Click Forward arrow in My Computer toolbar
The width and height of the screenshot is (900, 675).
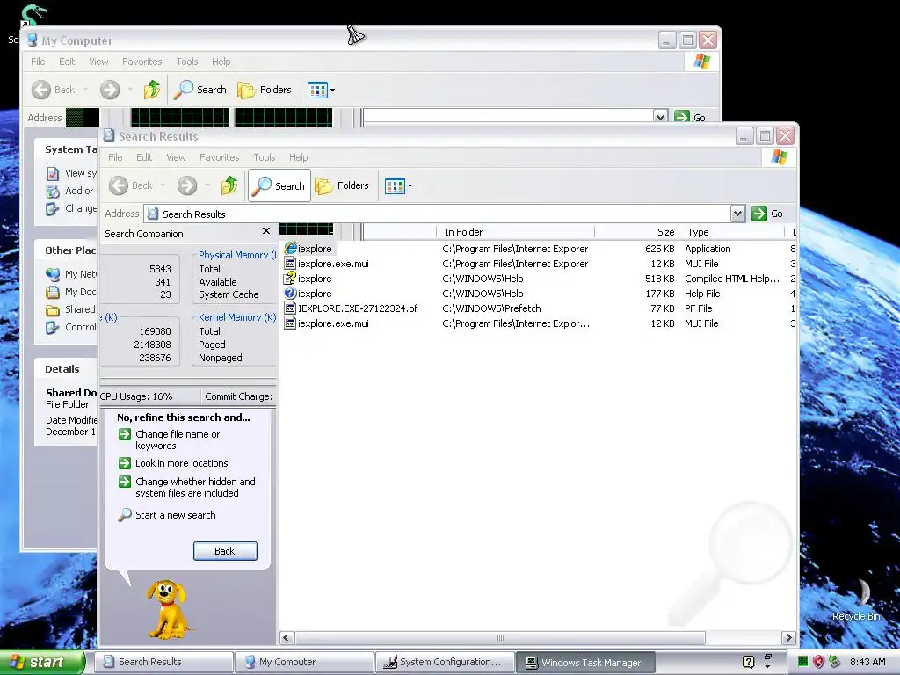[110, 90]
